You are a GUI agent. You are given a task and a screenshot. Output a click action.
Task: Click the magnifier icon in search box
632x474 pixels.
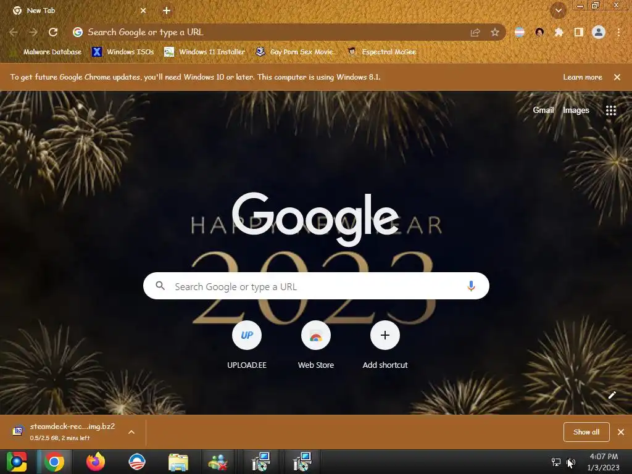pyautogui.click(x=160, y=286)
